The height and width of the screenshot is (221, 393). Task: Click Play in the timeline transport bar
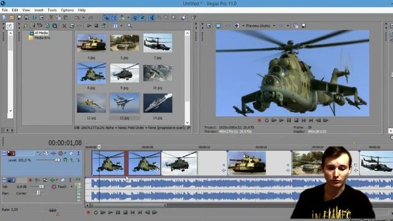click(x=111, y=212)
